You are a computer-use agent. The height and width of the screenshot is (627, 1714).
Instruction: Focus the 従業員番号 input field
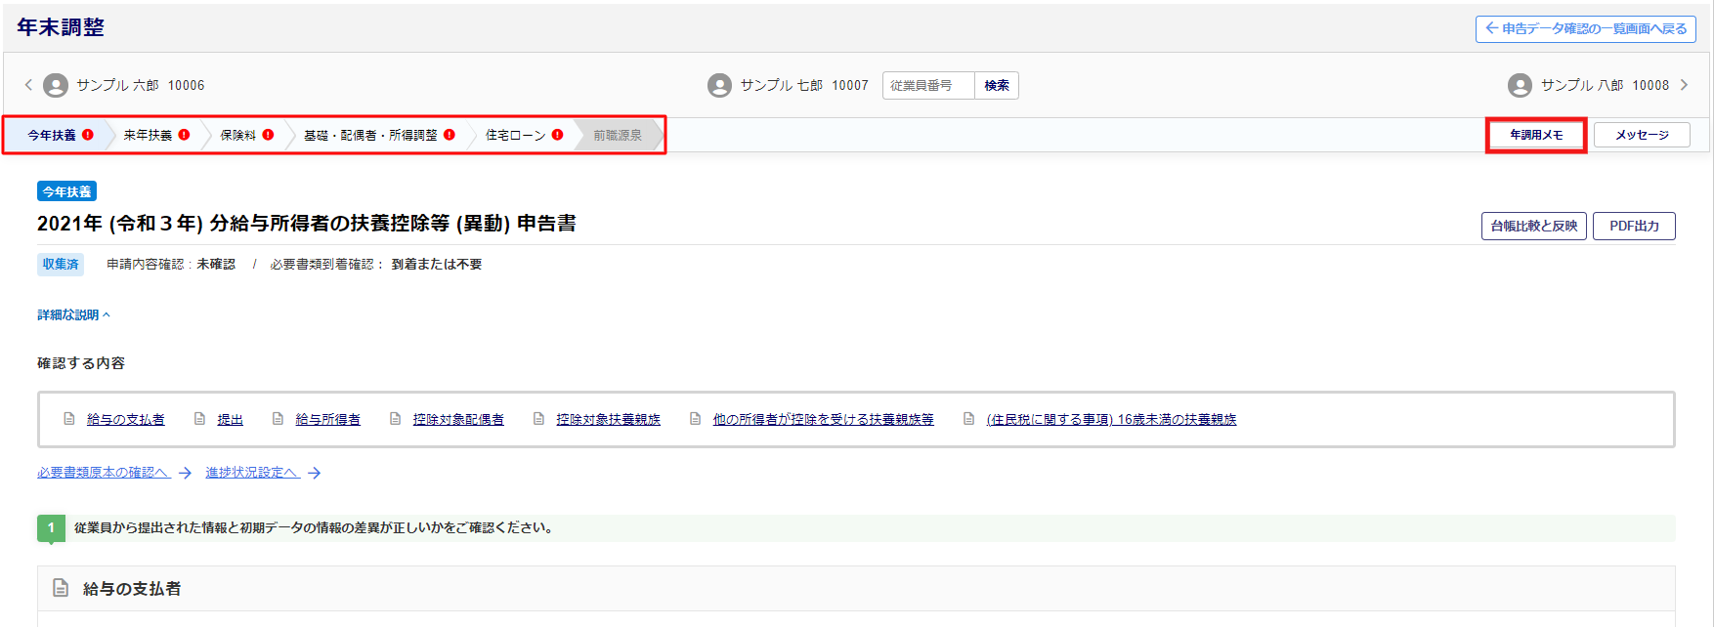pos(928,86)
